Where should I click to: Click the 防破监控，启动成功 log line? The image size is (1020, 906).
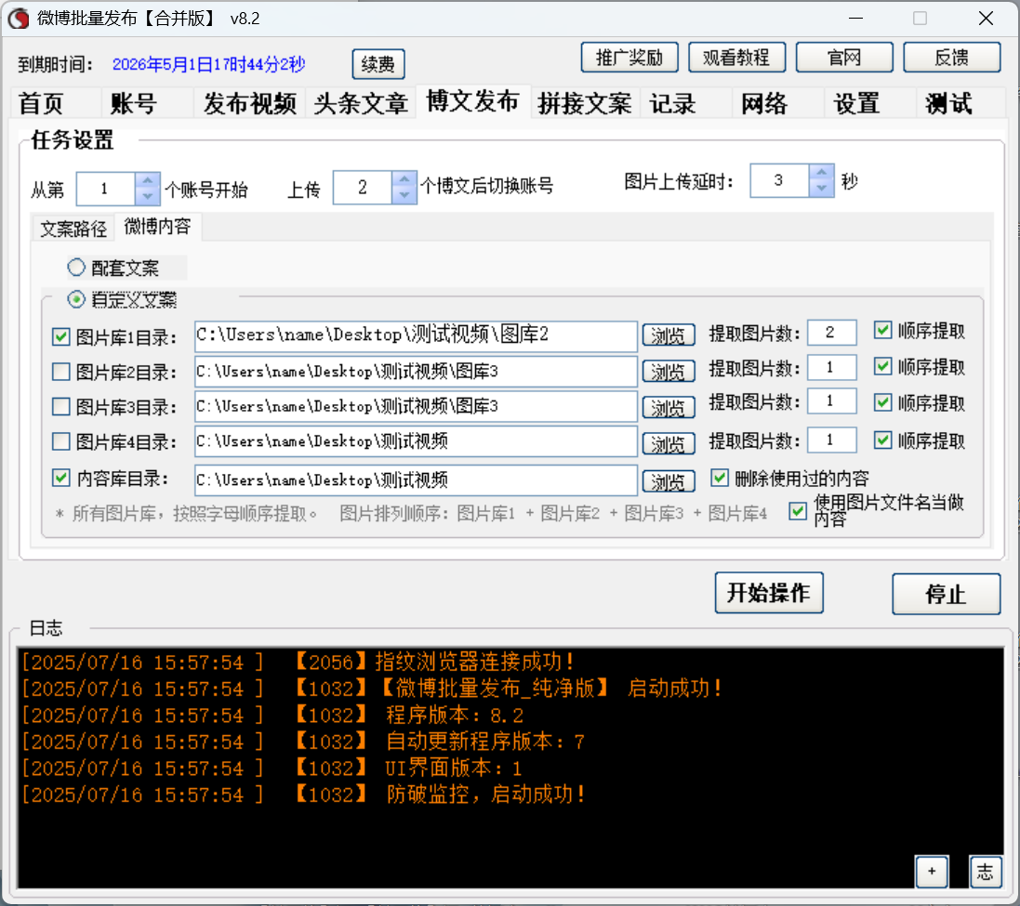pos(304,794)
